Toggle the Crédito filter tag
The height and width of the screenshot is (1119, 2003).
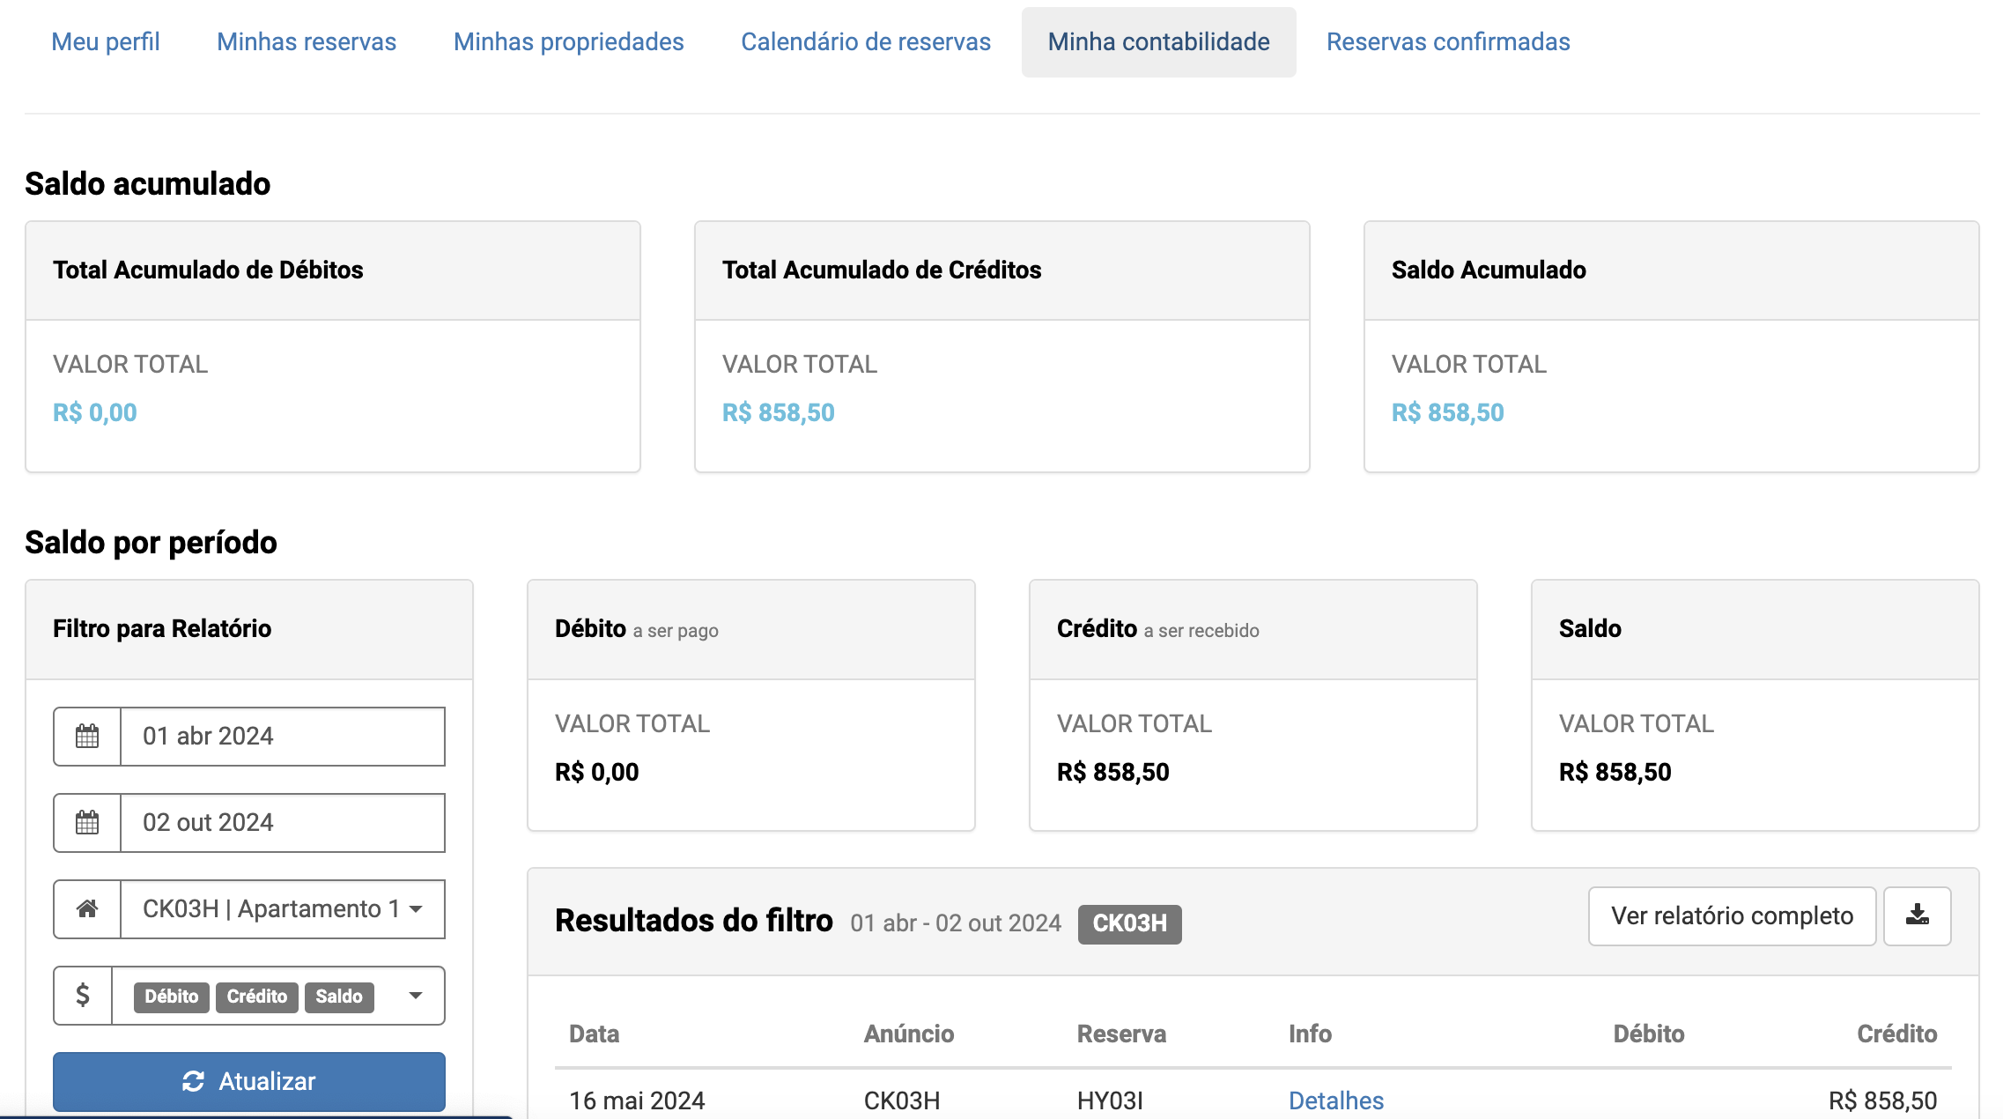pos(256,997)
